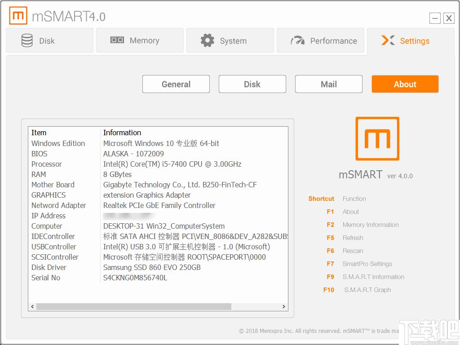Select the Computer row

pyautogui.click(x=158, y=226)
